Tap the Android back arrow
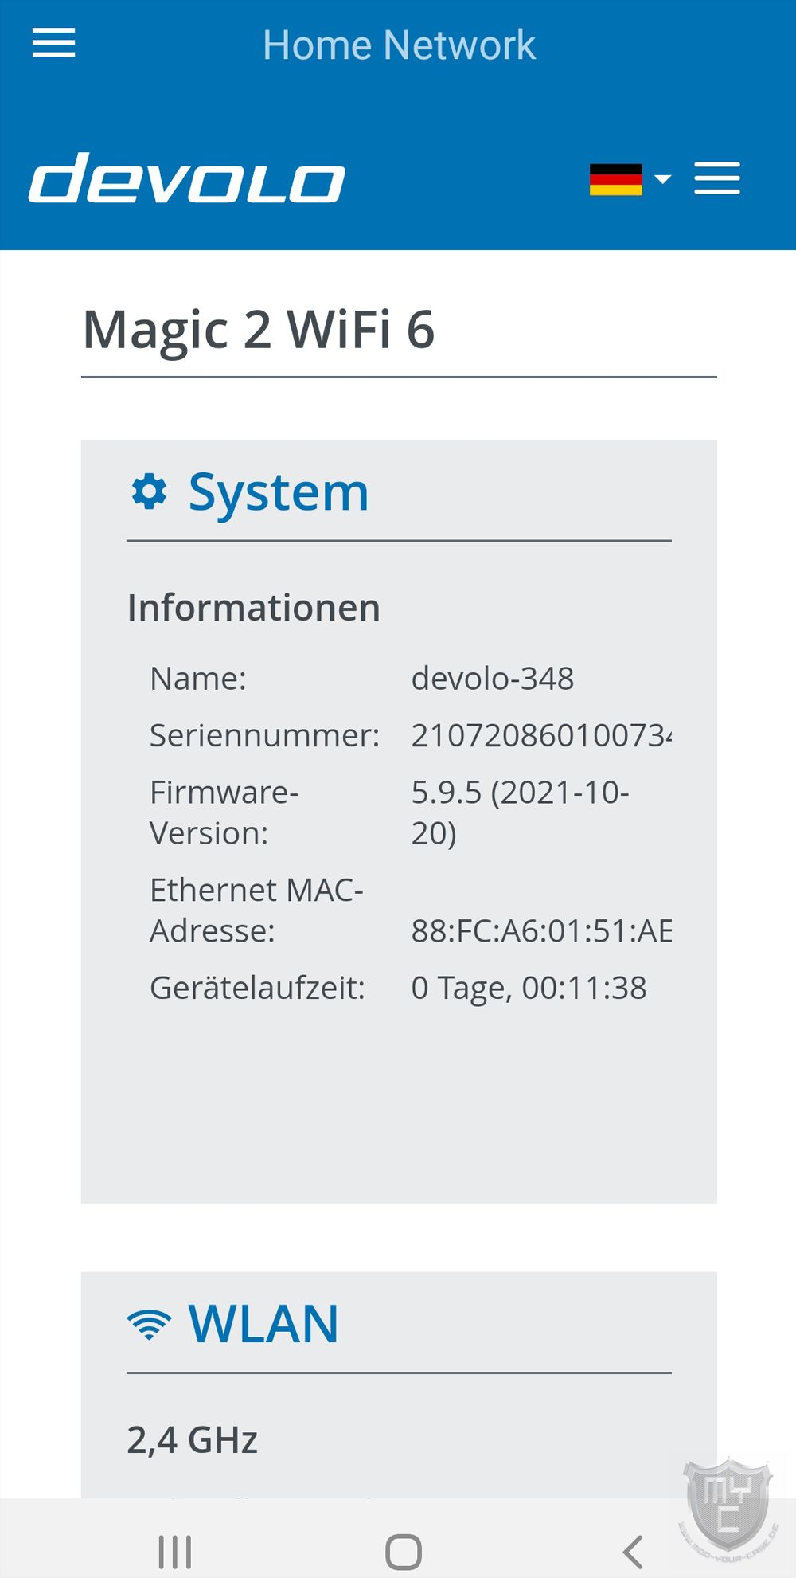 coord(632,1552)
